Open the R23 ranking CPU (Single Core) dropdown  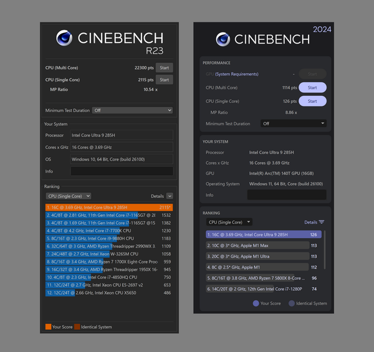[68, 196]
